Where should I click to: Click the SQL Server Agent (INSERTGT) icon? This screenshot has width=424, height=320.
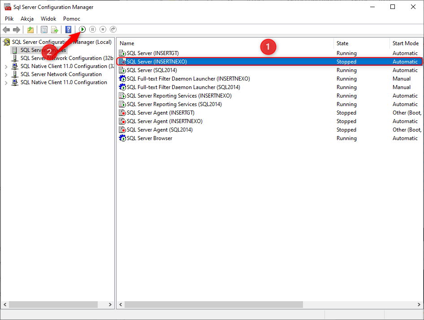click(122, 113)
